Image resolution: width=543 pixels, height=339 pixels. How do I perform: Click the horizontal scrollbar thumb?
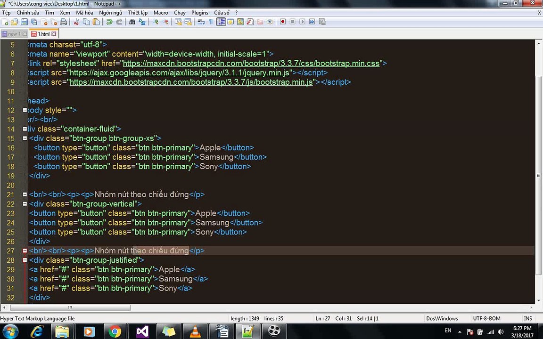[70, 307]
